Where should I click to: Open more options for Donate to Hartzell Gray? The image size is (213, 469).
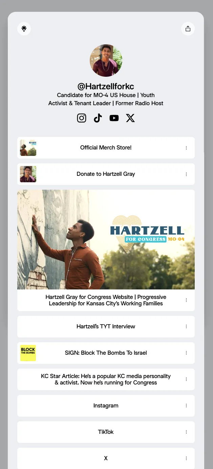(186, 174)
